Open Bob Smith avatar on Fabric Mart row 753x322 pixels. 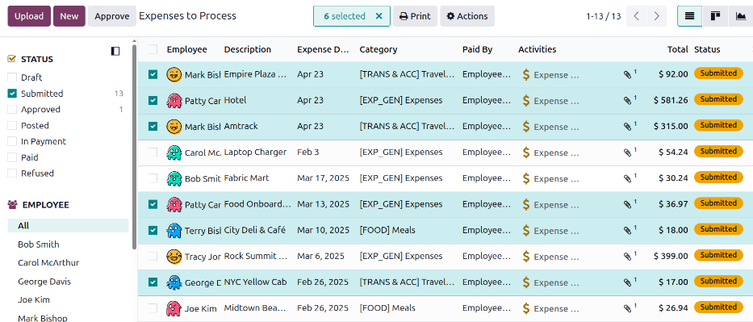click(174, 178)
